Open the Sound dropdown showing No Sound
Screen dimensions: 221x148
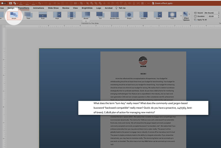click(x=212, y=13)
